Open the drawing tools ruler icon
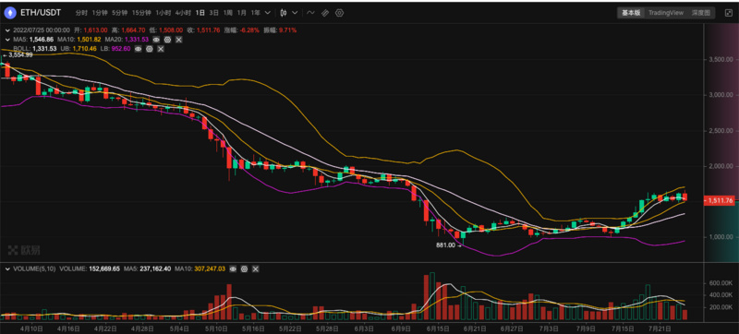The height and width of the screenshot is (334, 739). (x=325, y=13)
